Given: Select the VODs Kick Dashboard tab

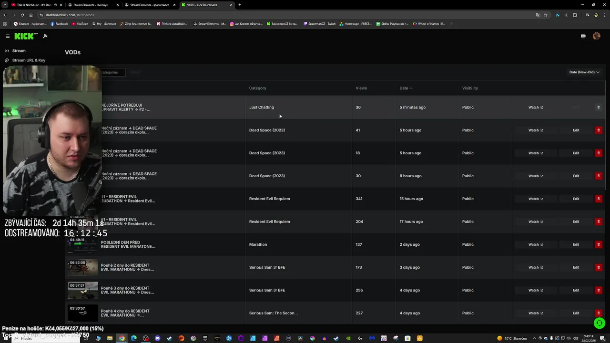Looking at the screenshot, I should [x=206, y=5].
